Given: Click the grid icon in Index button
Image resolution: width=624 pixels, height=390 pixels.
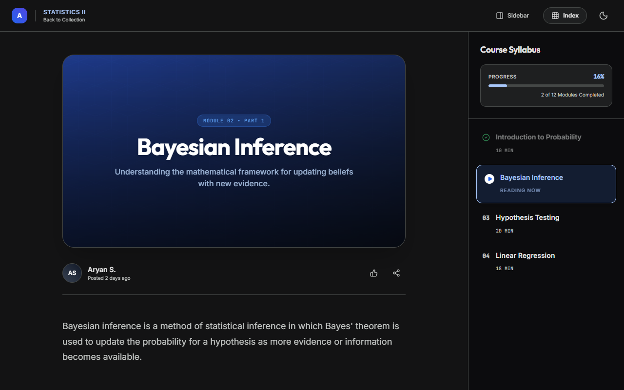Looking at the screenshot, I should 555,16.
